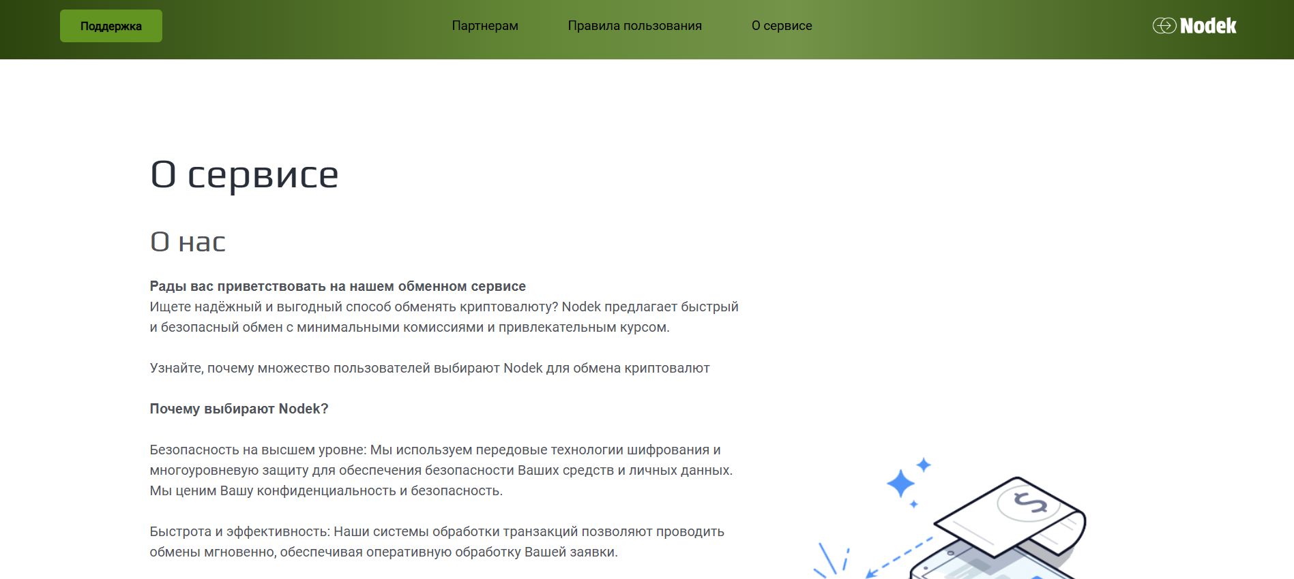Open Правила пользования in the navigation
Image resolution: width=1294 pixels, height=579 pixels.
[634, 26]
